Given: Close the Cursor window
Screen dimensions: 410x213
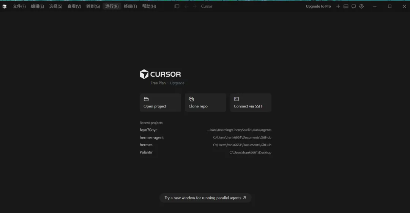Looking at the screenshot, I should (x=404, y=6).
